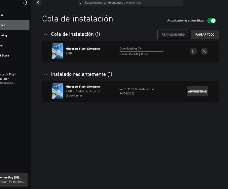Click the ADMINISTRAR button
Image resolution: width=228 pixels, height=189 pixels.
pos(197,91)
